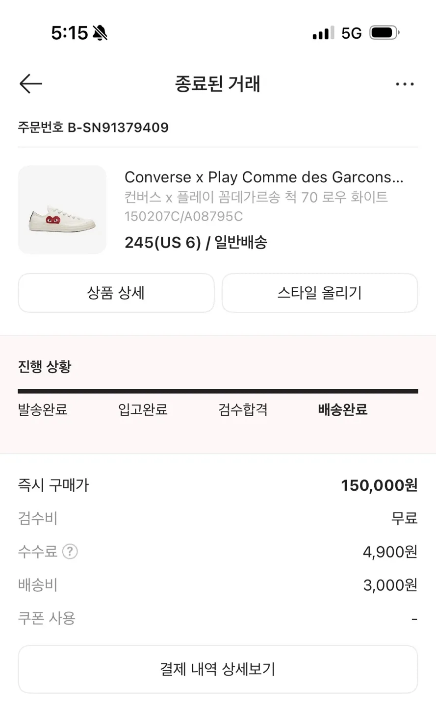Tap the silent mode bell icon
The width and height of the screenshot is (436, 706).
[100, 33]
